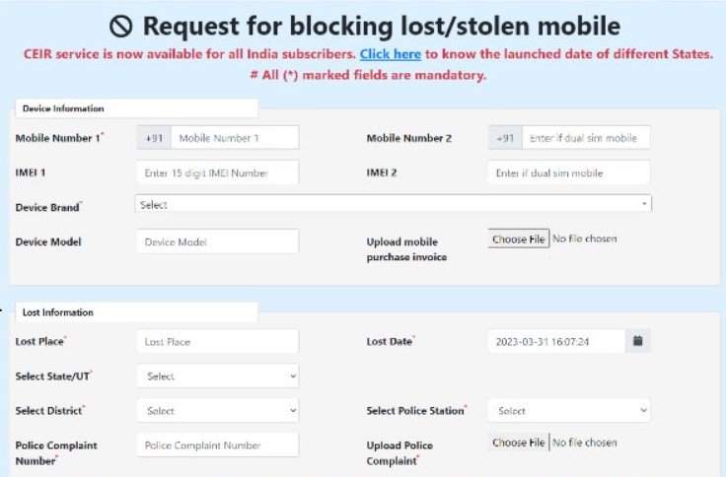Focus the Mobile Number 1 field
726x477 pixels.
[235, 137]
